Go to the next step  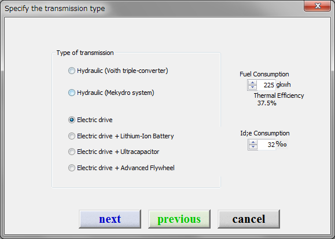(x=110, y=219)
